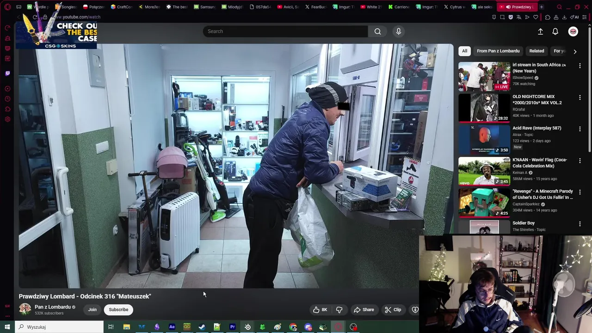Select the All filter chip
Screen dimensions: 592x333
[x=464, y=51]
